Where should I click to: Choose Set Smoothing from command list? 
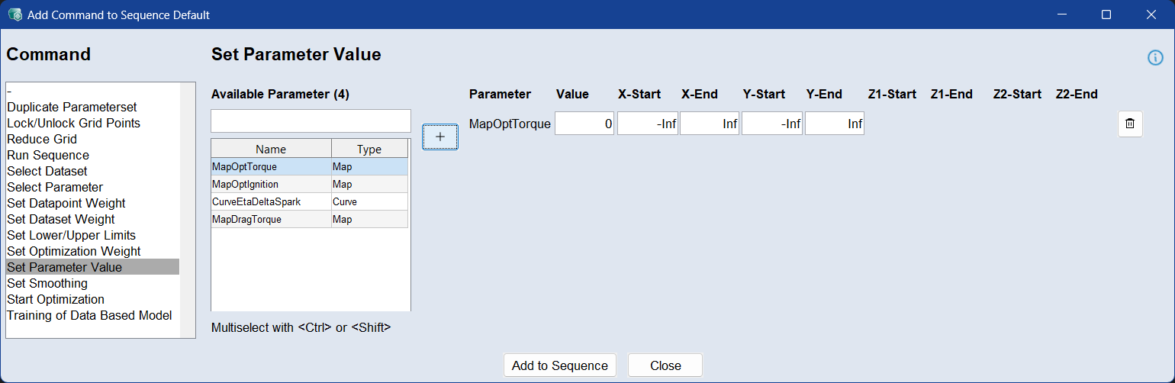(x=47, y=283)
